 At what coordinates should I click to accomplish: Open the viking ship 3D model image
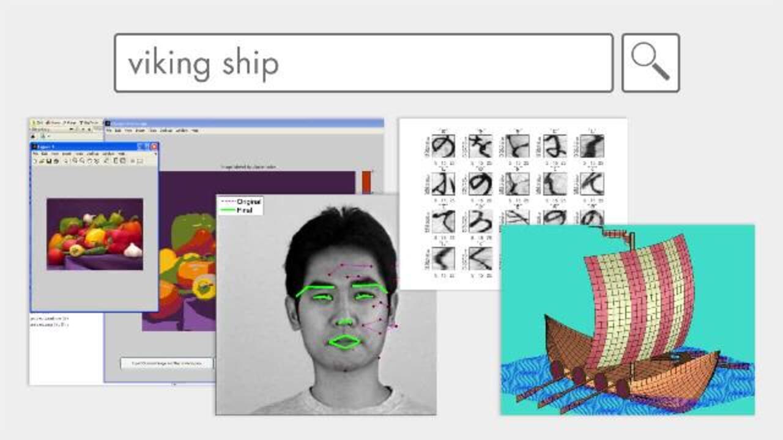coord(627,320)
